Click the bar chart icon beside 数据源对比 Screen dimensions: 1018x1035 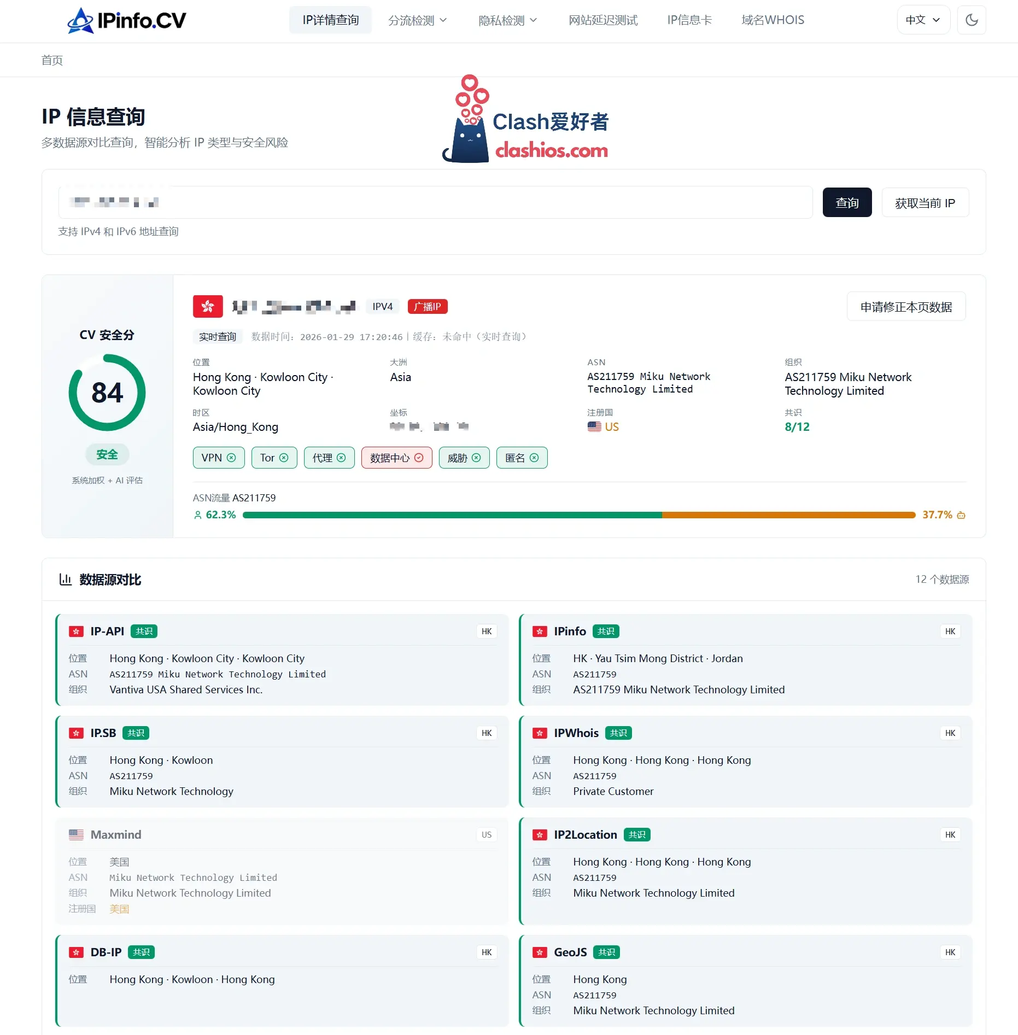[x=66, y=580]
